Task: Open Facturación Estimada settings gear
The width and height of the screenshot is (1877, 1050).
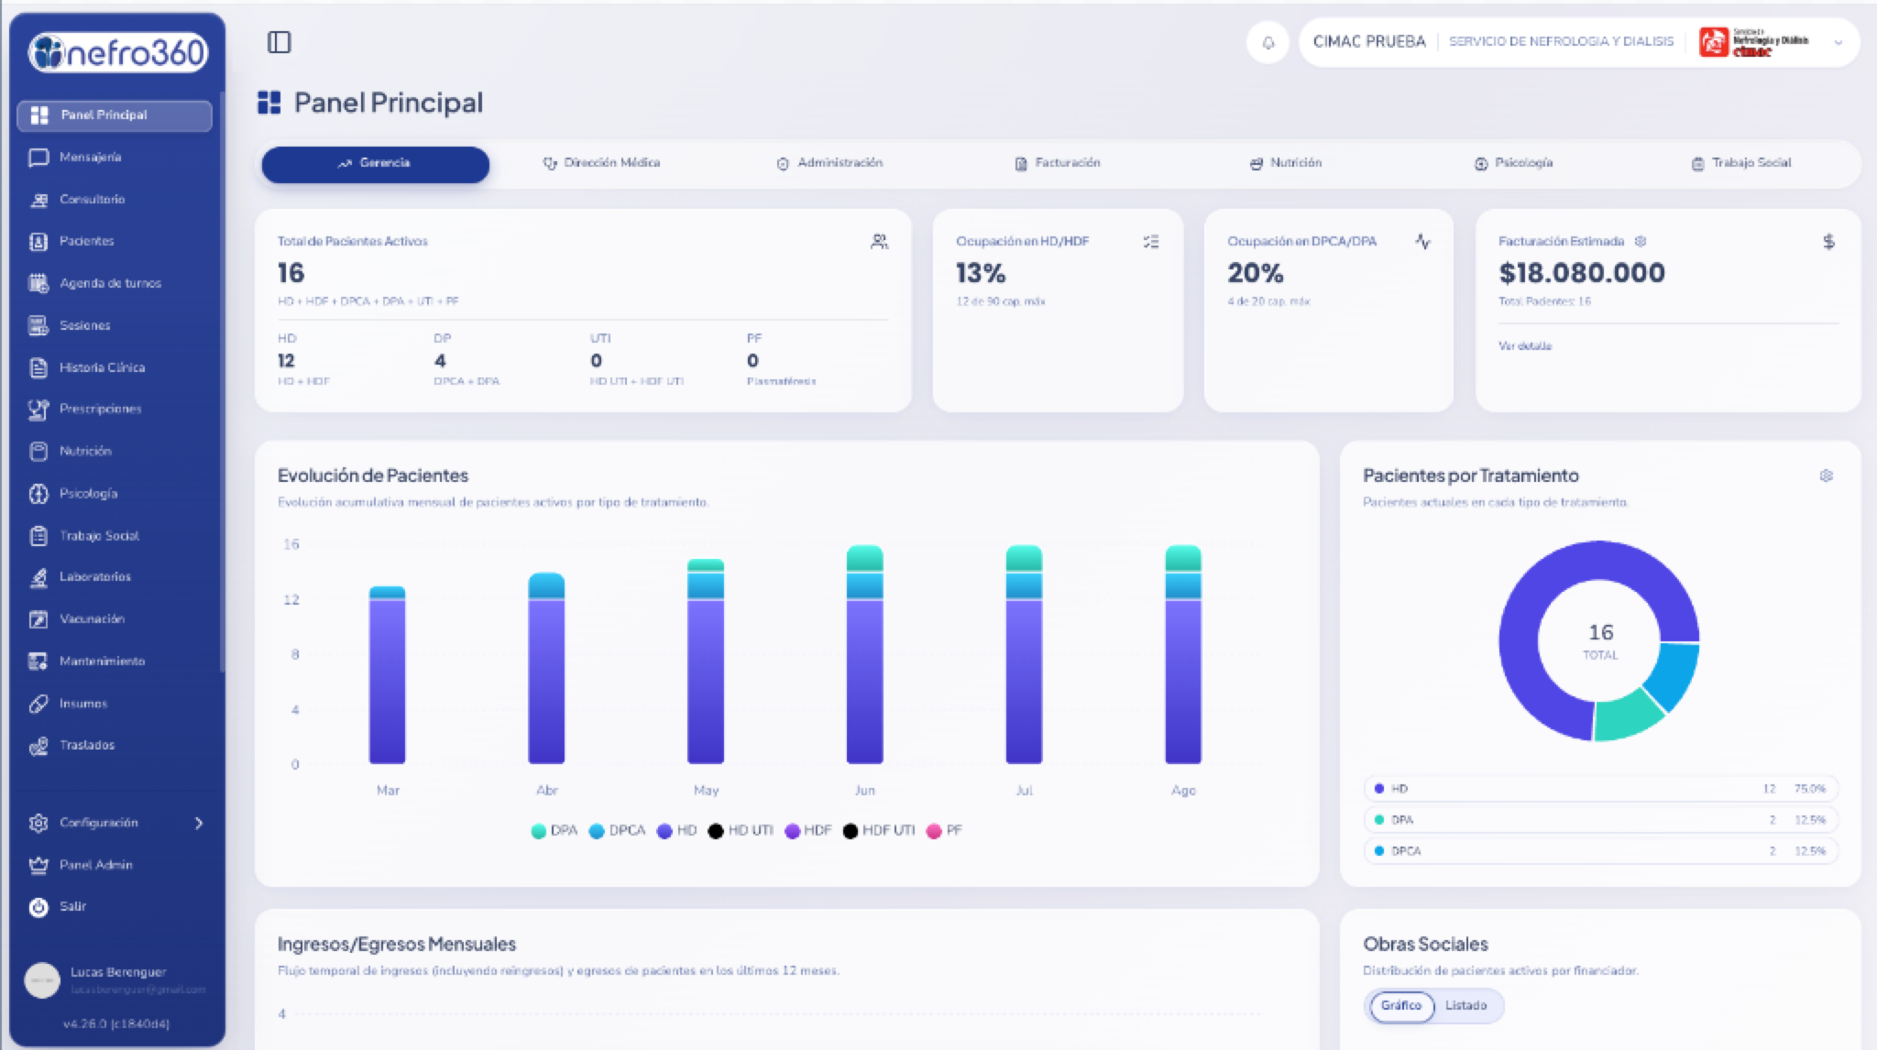Action: [x=1641, y=241]
